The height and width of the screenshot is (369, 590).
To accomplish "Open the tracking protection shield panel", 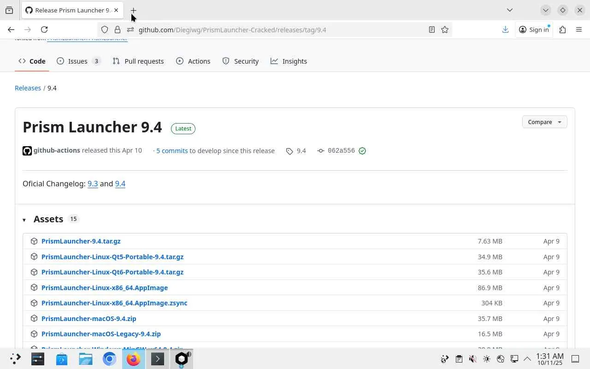I will pos(105,30).
